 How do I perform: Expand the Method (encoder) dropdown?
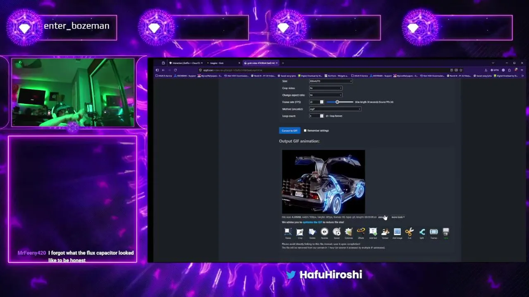click(335, 109)
